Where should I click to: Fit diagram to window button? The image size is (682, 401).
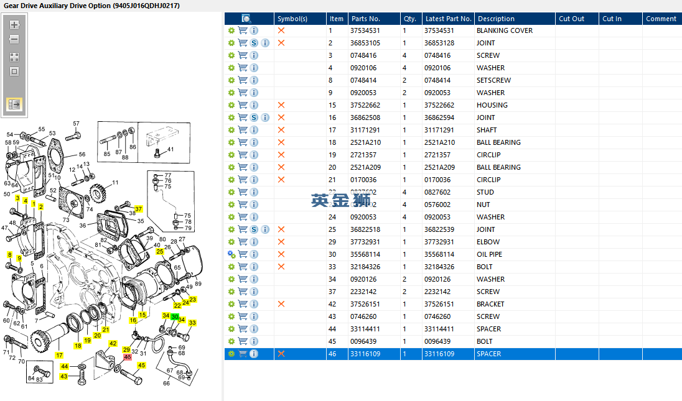tap(14, 71)
